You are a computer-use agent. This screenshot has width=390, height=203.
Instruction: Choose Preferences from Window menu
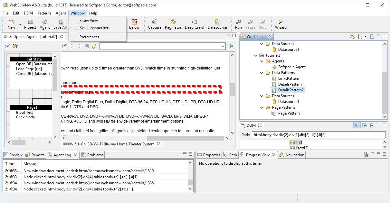tap(90, 37)
